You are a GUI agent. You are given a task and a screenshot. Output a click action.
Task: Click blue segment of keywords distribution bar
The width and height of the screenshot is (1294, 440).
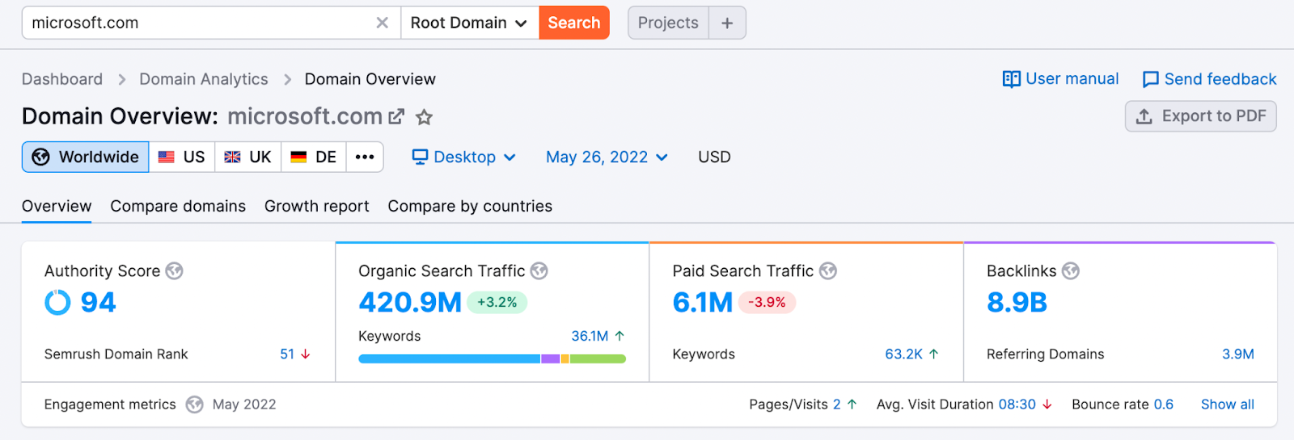(449, 358)
